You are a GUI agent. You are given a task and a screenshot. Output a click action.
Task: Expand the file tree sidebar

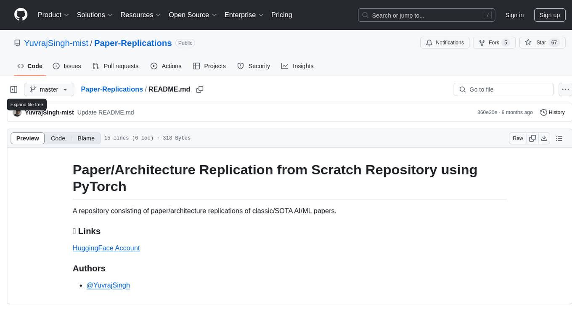click(x=14, y=89)
